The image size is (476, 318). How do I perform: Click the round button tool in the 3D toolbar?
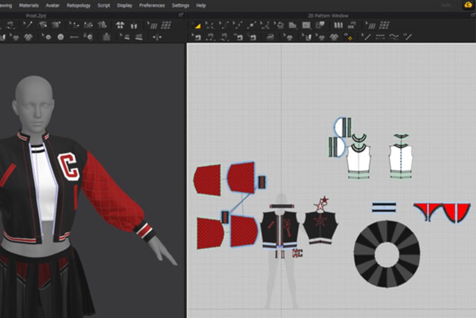pos(60,37)
